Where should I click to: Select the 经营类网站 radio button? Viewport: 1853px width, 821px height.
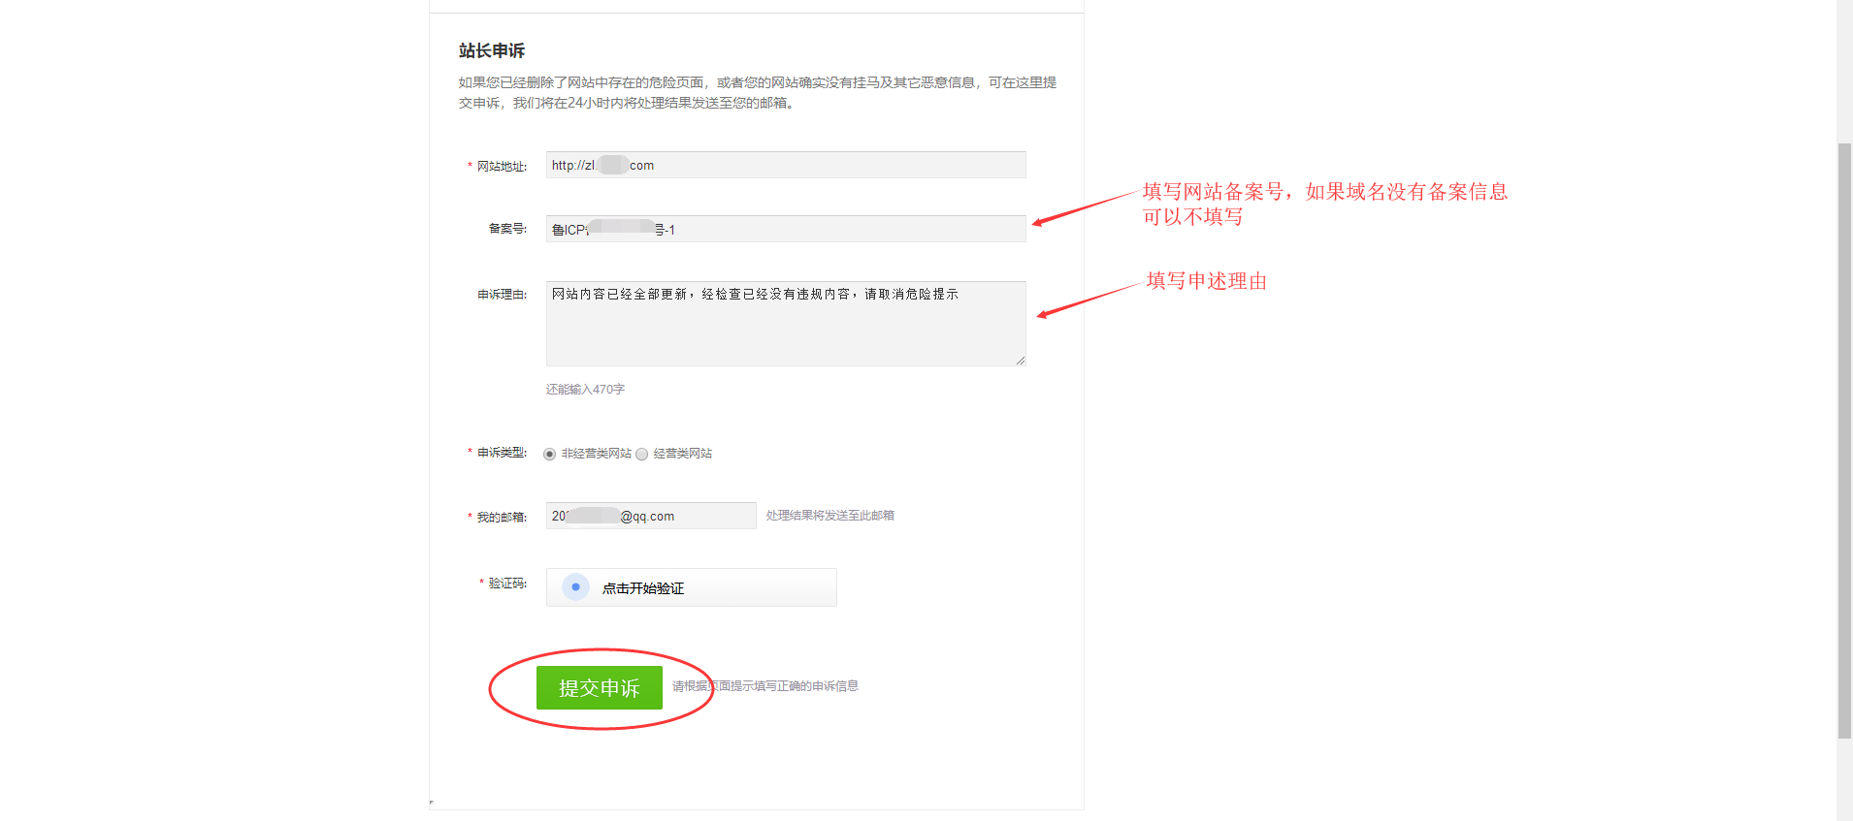(x=642, y=454)
